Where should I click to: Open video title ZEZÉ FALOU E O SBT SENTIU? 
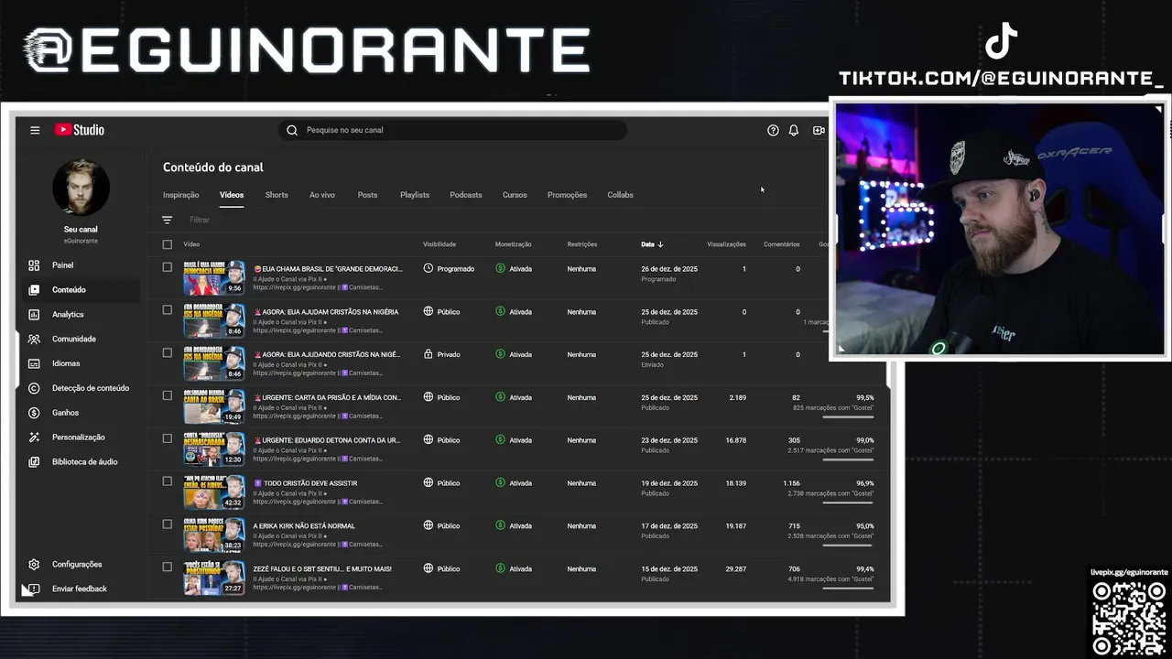pos(322,569)
